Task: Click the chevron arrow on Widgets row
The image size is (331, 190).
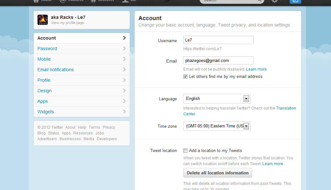Action: click(124, 111)
